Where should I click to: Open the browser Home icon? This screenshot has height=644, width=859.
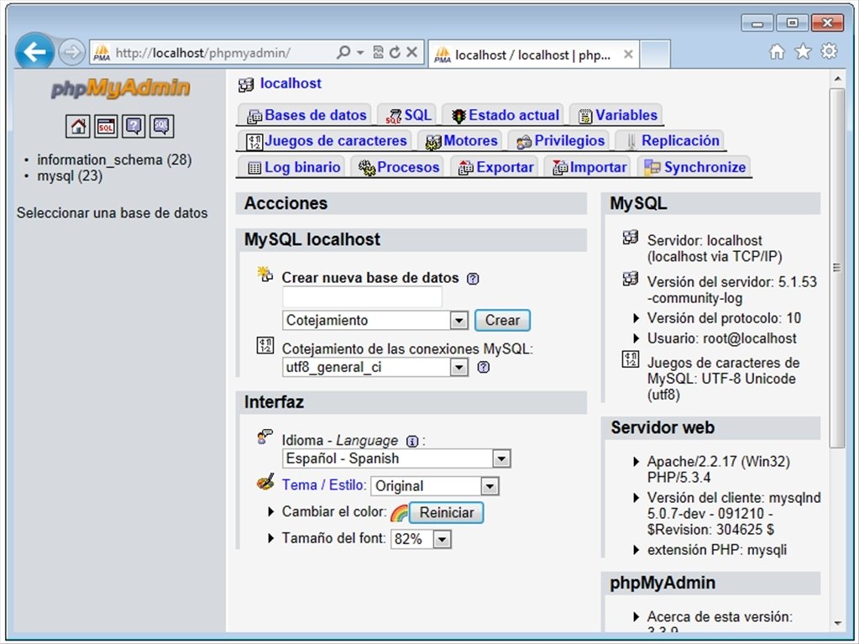777,52
